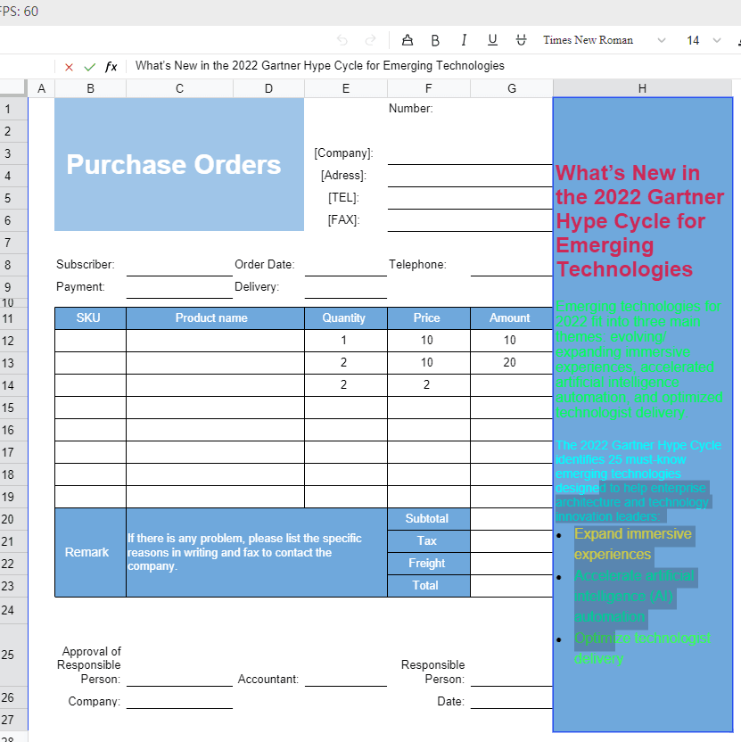Select the Subtotal label cell
741x742 pixels.
point(427,519)
